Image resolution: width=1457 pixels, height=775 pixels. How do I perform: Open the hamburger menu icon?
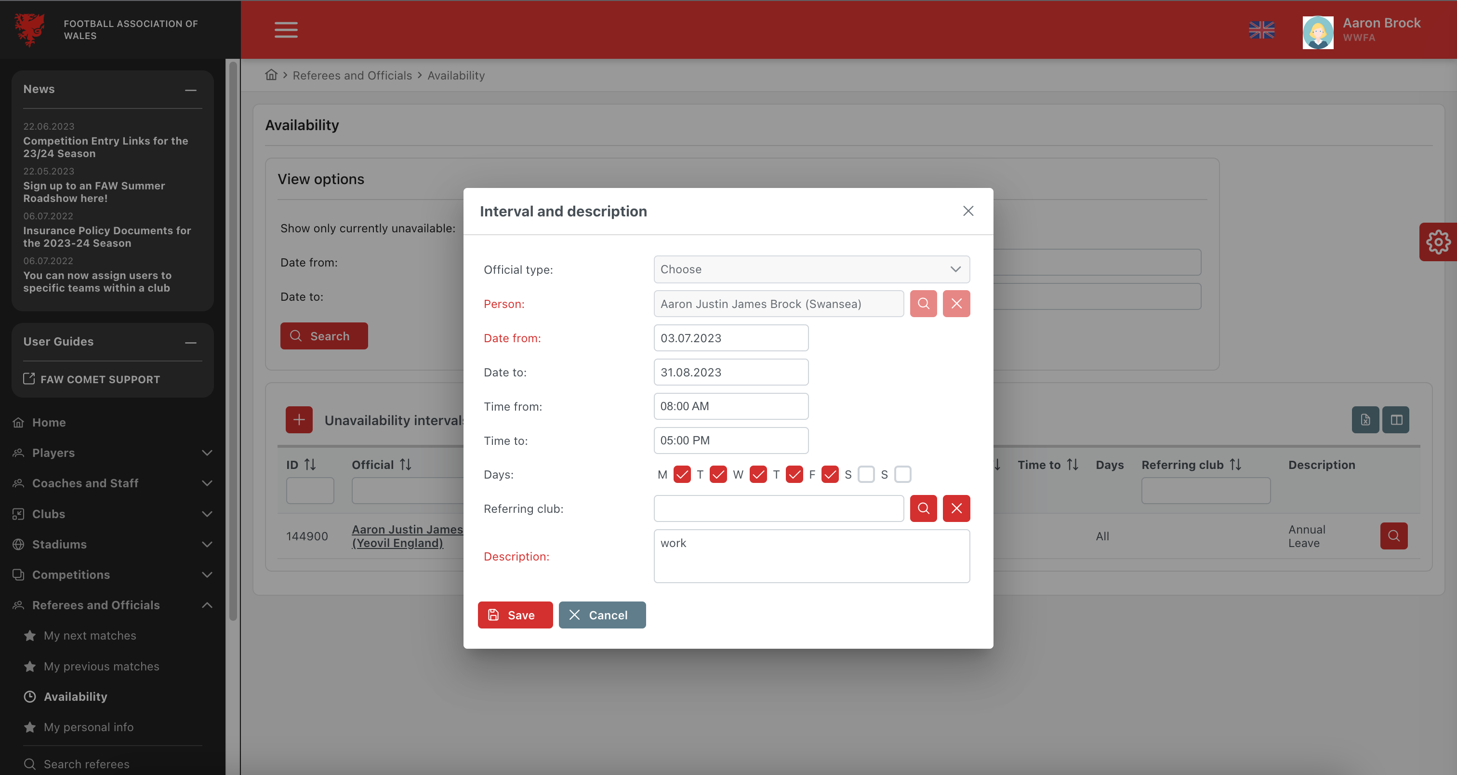point(286,29)
